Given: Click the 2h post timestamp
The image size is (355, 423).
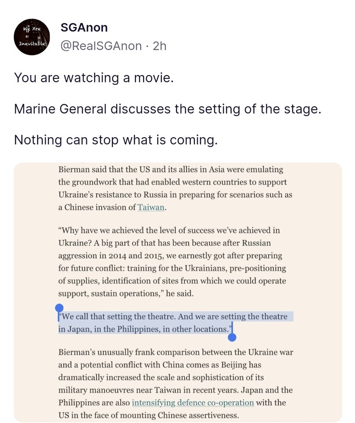Looking at the screenshot, I should point(159,45).
